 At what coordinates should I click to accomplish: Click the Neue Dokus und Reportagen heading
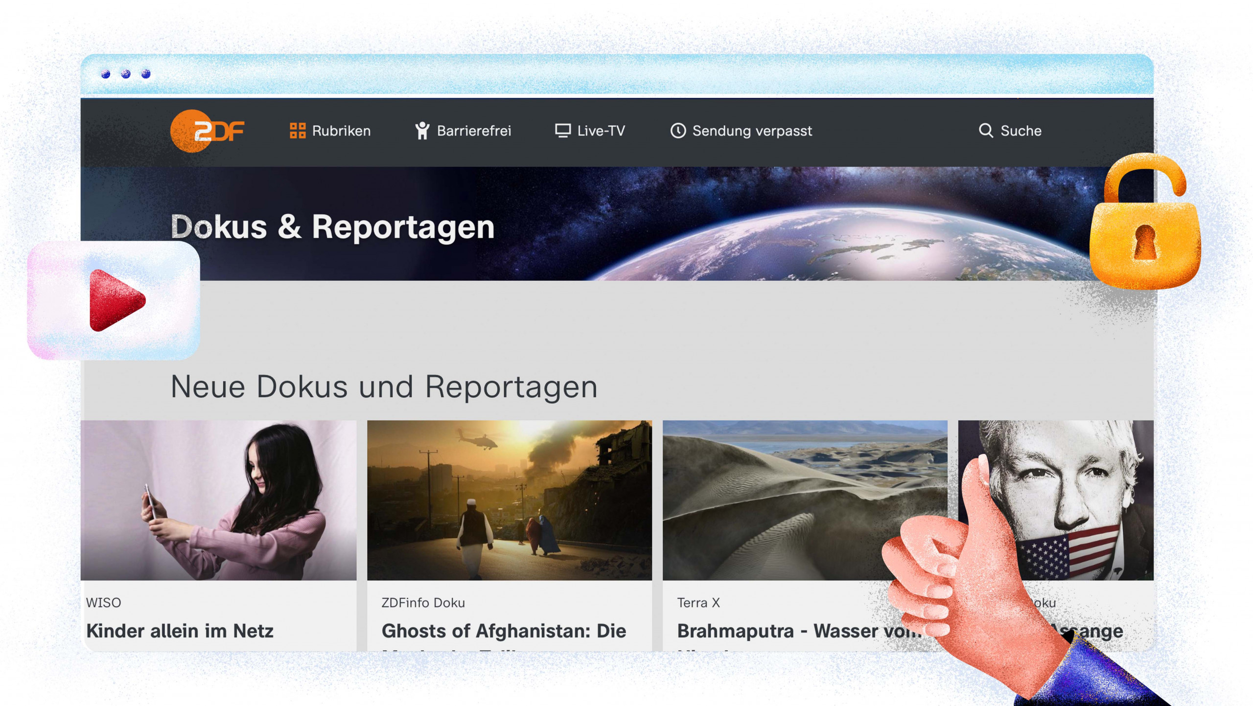[384, 387]
